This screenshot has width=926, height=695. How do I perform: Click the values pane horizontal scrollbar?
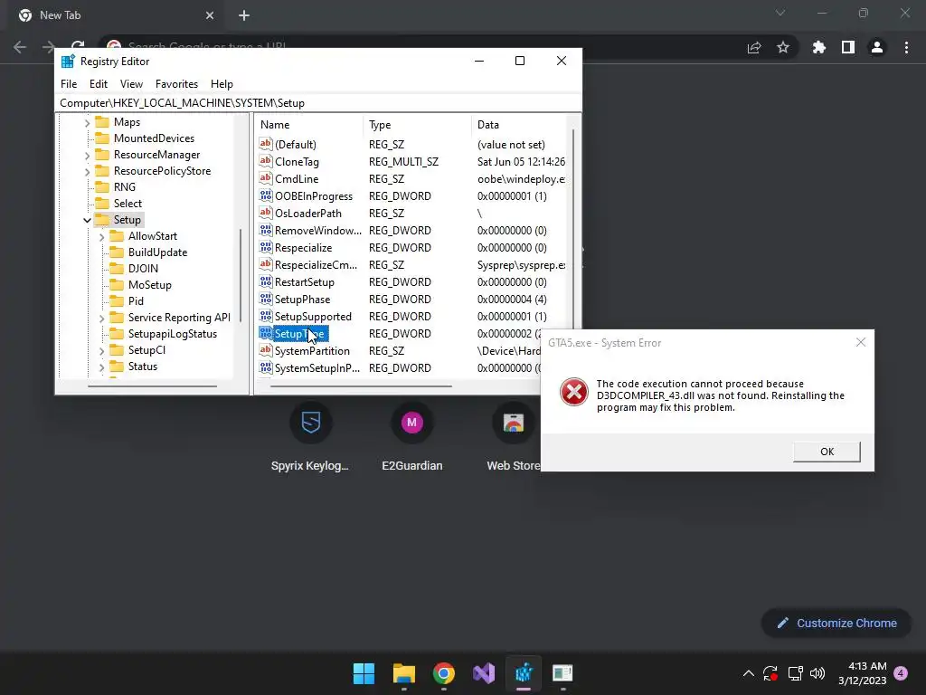click(x=361, y=386)
